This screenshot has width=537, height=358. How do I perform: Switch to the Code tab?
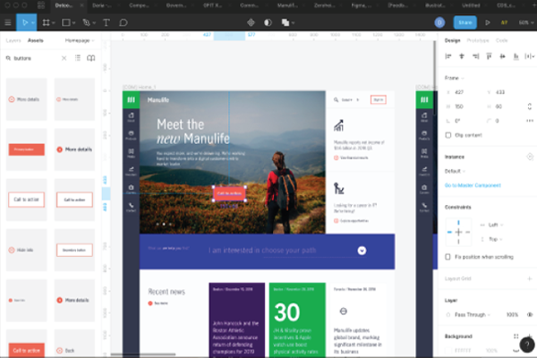[x=501, y=40]
